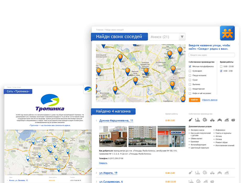
Task: Click orange map pin number 1 near Мінск
Action: (x=146, y=71)
